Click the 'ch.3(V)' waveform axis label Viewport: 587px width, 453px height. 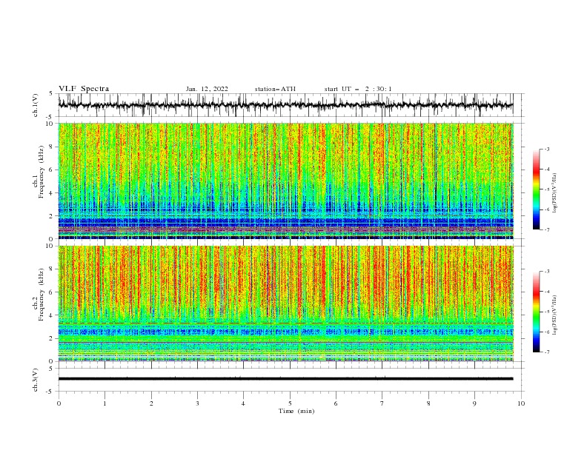(36, 380)
